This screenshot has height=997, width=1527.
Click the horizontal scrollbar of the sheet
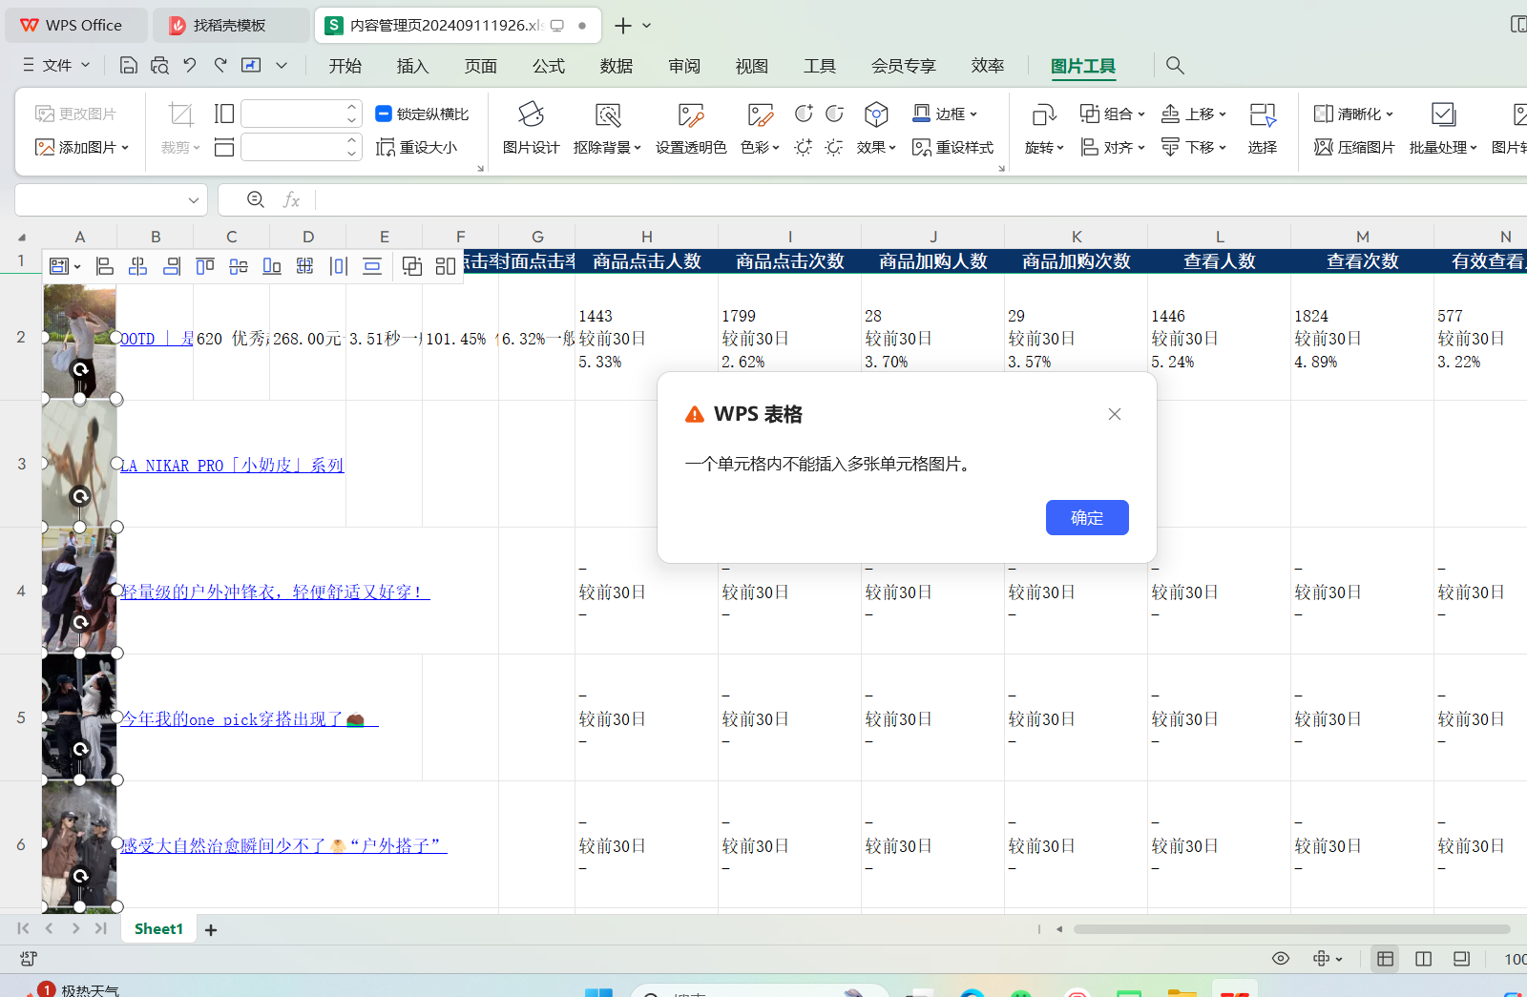click(x=1291, y=929)
